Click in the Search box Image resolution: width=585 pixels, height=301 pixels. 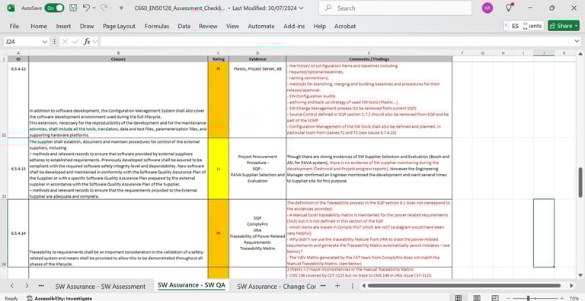coord(395,8)
